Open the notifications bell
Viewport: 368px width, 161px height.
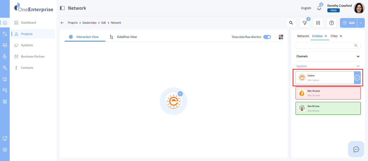pos(319,8)
